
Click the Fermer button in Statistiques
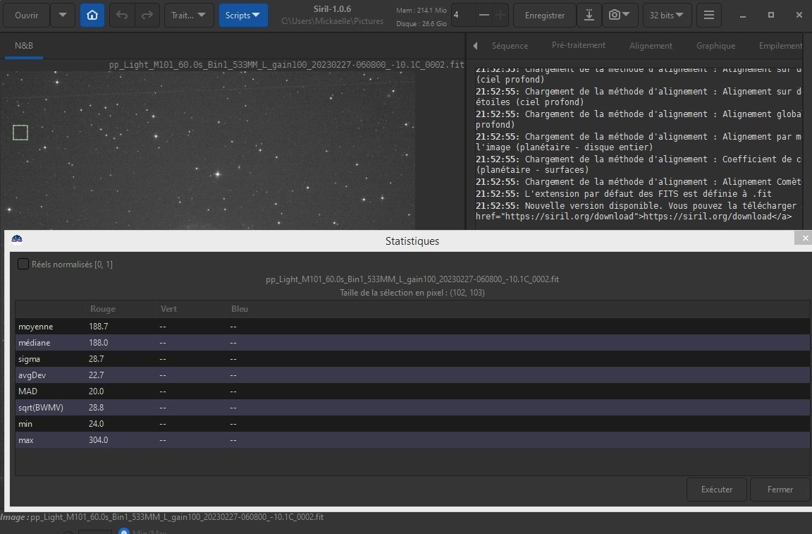[780, 490]
